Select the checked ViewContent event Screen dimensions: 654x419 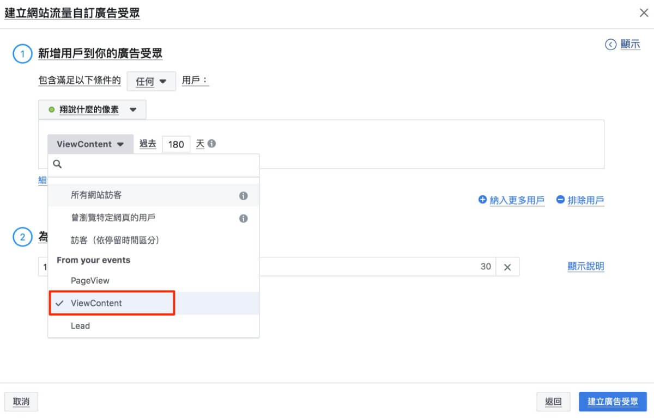[x=96, y=303]
